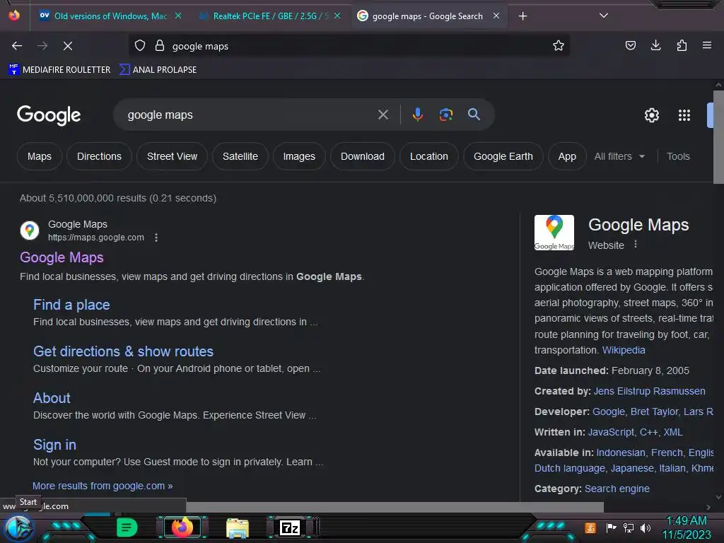Open the Jens Eilstrup Rasmussen link
This screenshot has width=724, height=543.
pos(649,391)
